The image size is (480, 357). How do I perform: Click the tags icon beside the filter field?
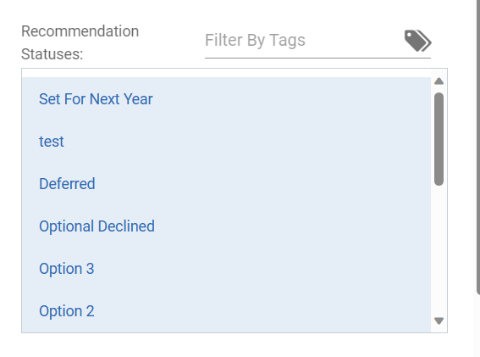pyautogui.click(x=418, y=41)
